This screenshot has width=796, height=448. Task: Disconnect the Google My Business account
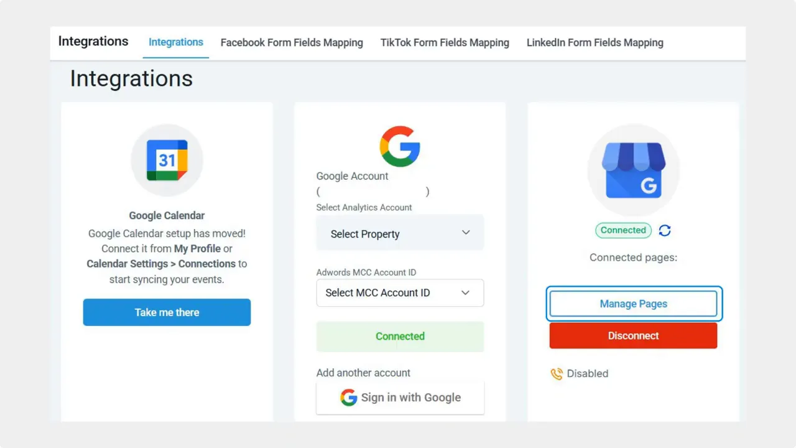pyautogui.click(x=633, y=335)
